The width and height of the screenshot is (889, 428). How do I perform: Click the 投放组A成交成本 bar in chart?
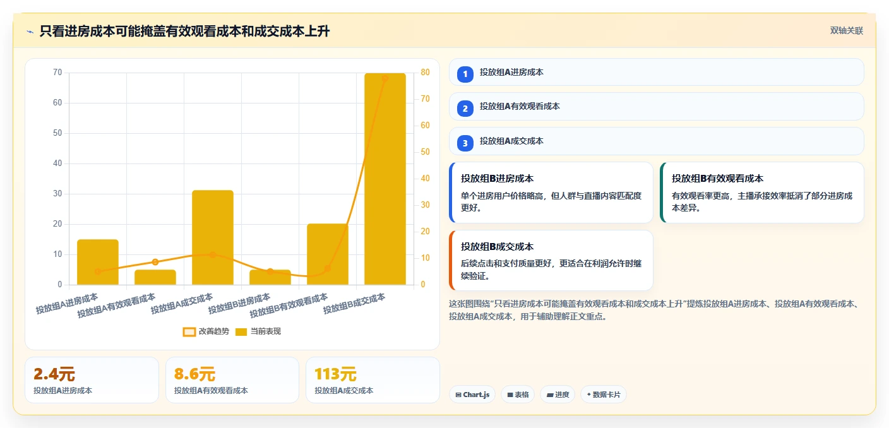(213, 237)
